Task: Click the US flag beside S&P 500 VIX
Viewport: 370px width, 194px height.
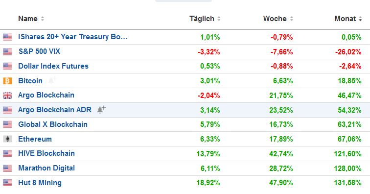Action: pos(7,52)
